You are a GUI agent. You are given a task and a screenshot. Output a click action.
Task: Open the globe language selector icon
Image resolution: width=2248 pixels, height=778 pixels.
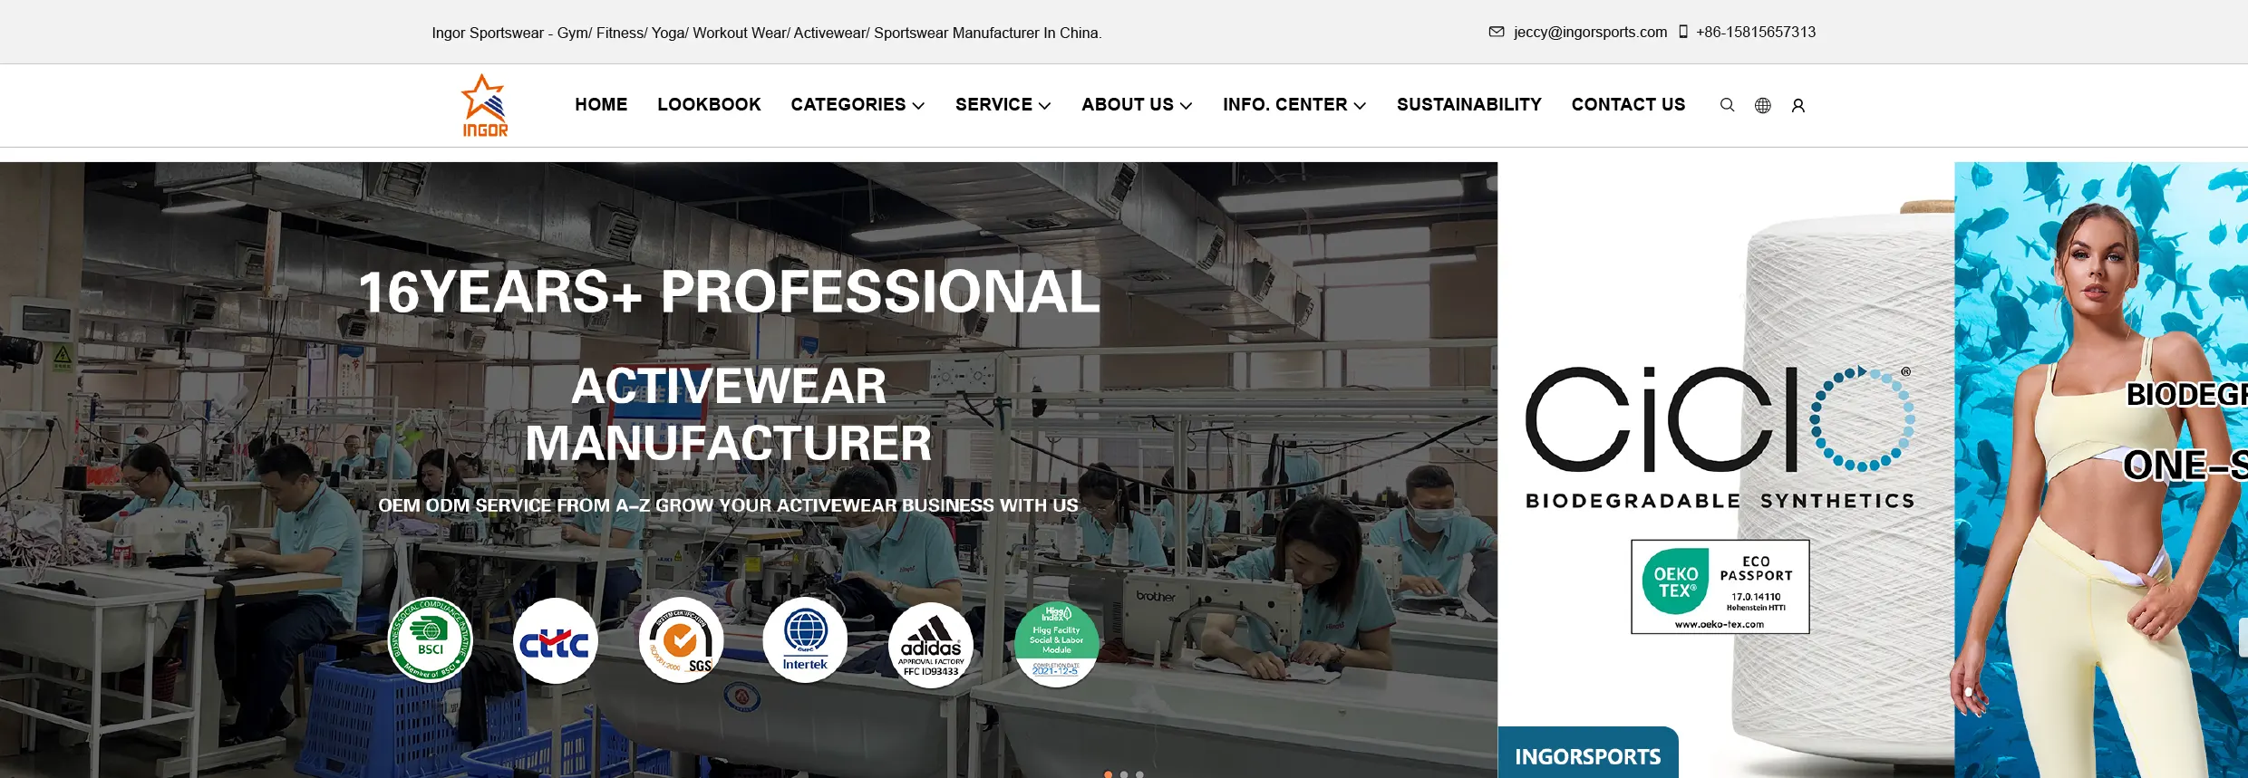pyautogui.click(x=1762, y=105)
